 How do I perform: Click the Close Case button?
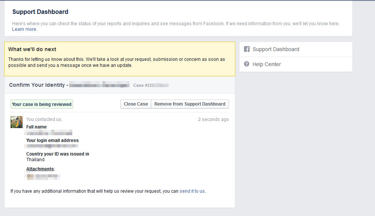136,104
